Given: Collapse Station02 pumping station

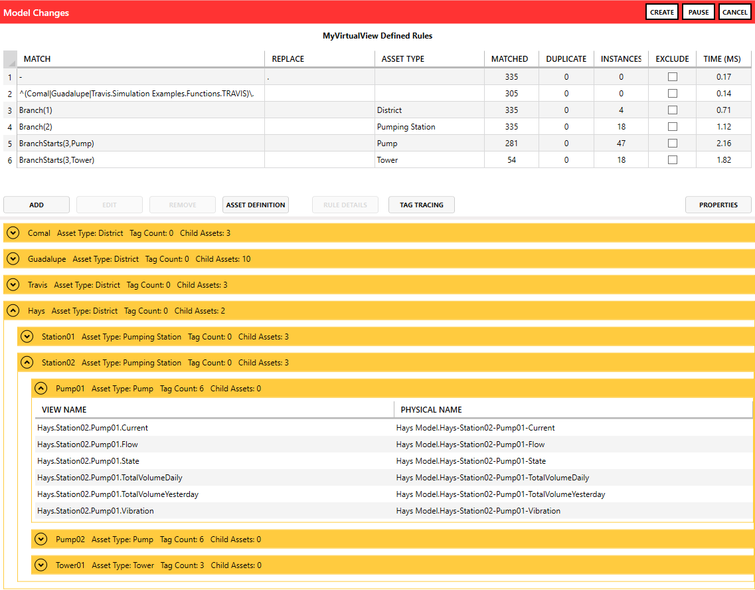Looking at the screenshot, I should pyautogui.click(x=27, y=363).
